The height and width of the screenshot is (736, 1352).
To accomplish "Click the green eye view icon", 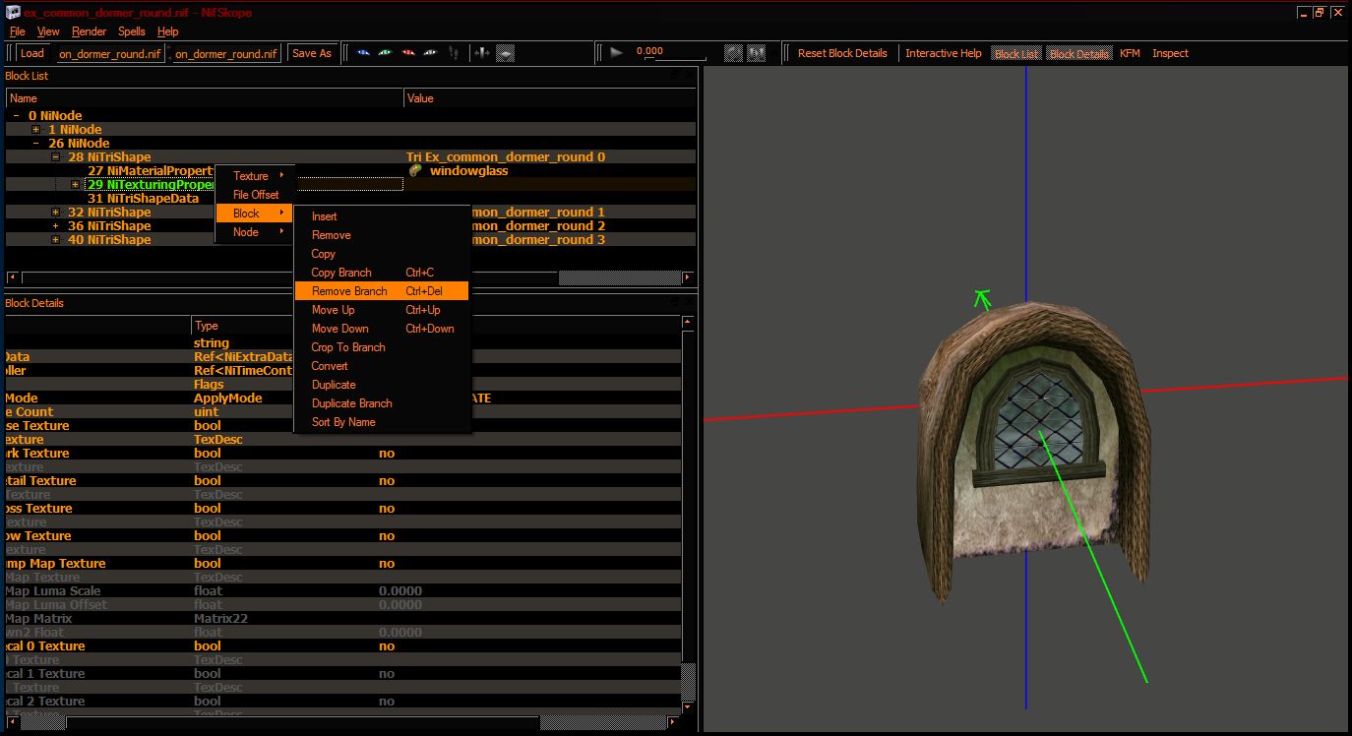I will 386,53.
